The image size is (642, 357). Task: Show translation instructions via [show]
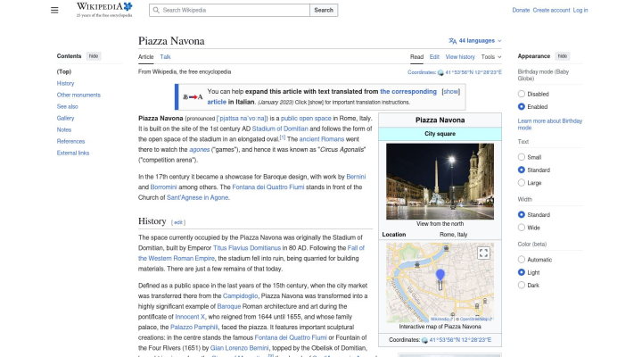(x=451, y=92)
